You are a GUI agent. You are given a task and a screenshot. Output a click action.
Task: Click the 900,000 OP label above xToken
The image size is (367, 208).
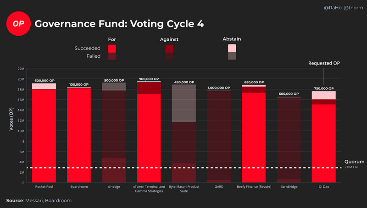(149, 79)
